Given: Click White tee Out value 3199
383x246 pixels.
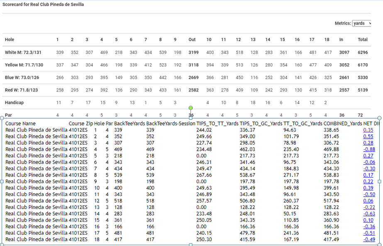Looking at the screenshot, I should click(x=193, y=52).
